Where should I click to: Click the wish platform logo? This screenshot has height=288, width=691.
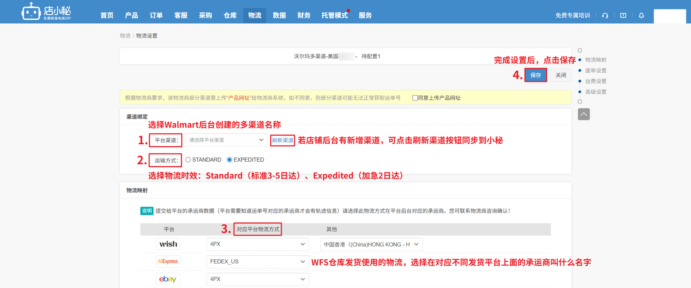pyautogui.click(x=168, y=244)
